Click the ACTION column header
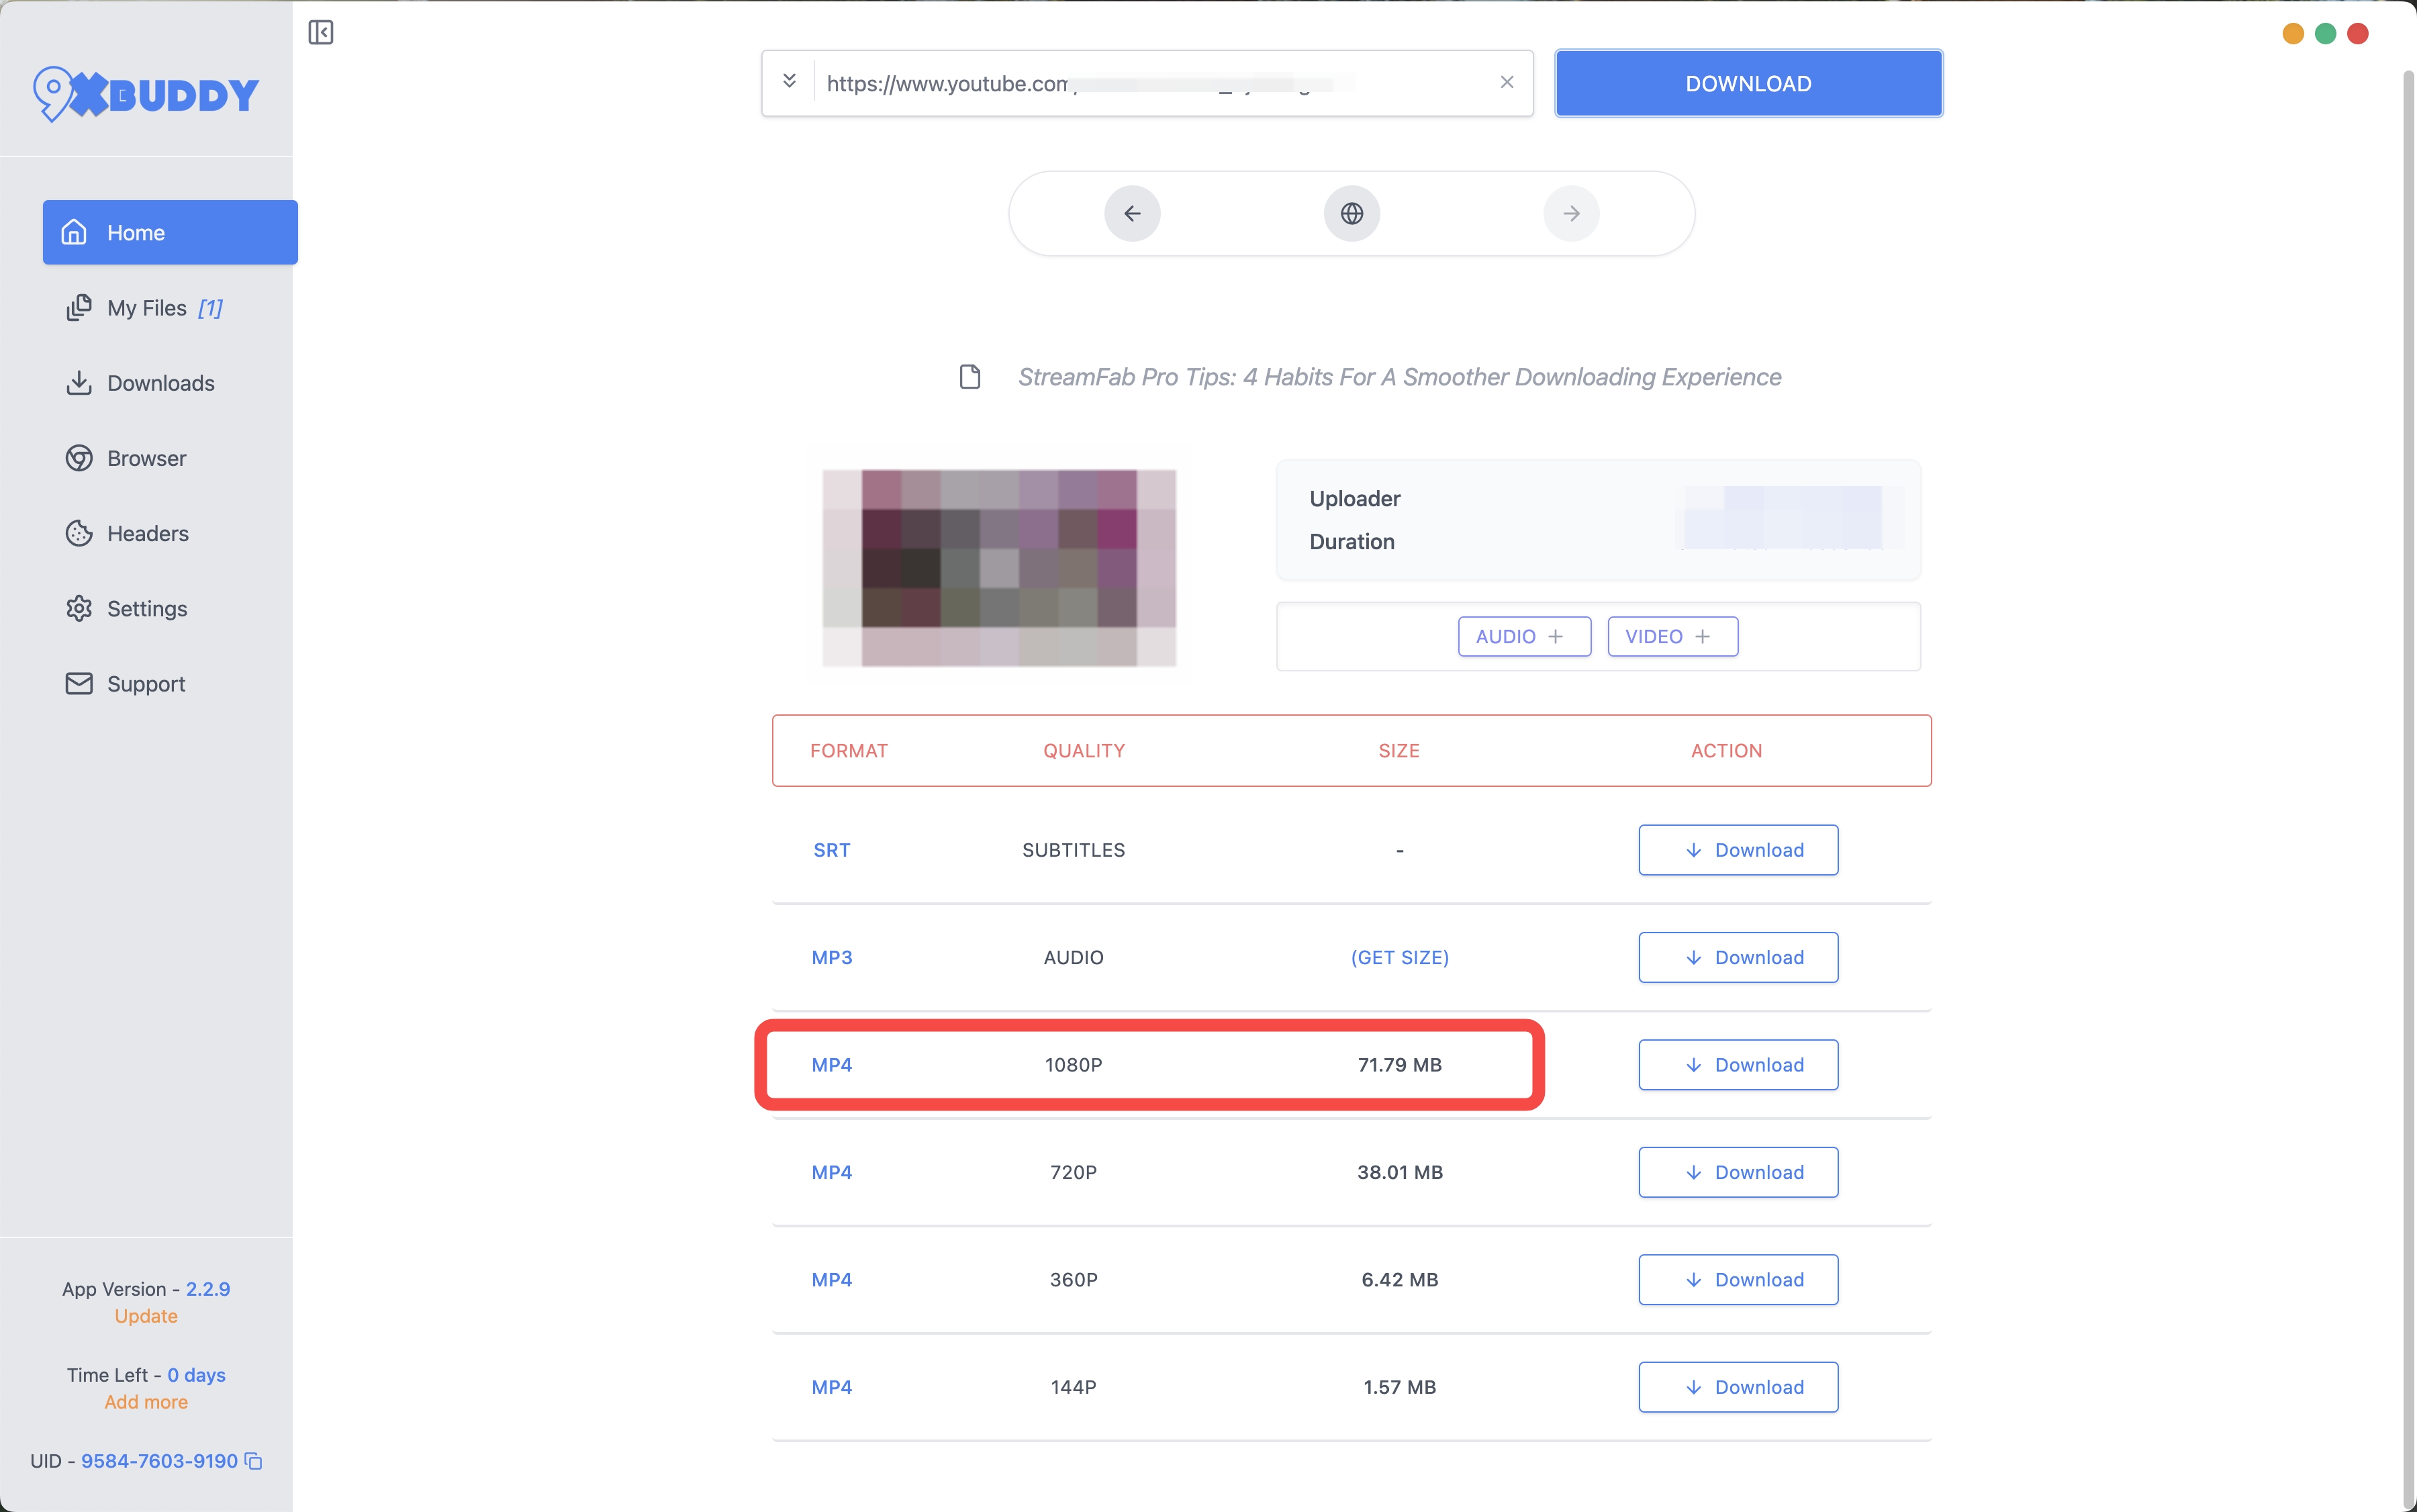Image resolution: width=2417 pixels, height=1512 pixels. 1726,751
